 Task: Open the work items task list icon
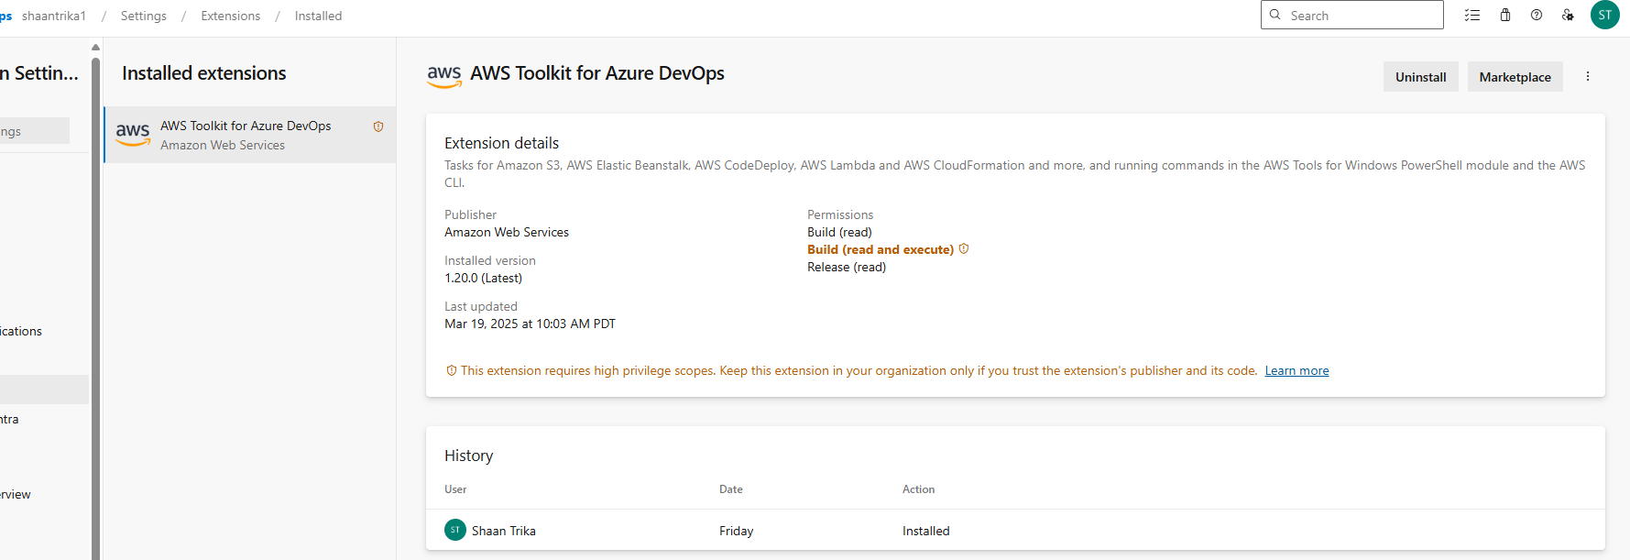point(1472,16)
